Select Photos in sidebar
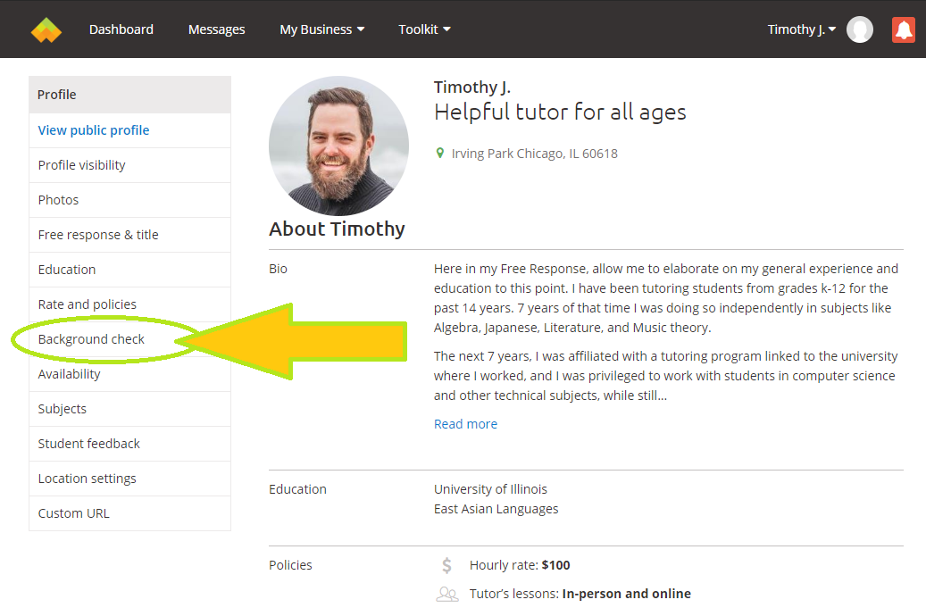 tap(129, 200)
